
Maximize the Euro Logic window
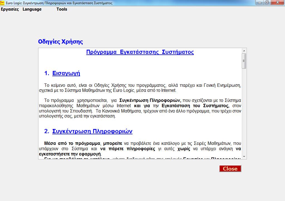coord(267,3)
